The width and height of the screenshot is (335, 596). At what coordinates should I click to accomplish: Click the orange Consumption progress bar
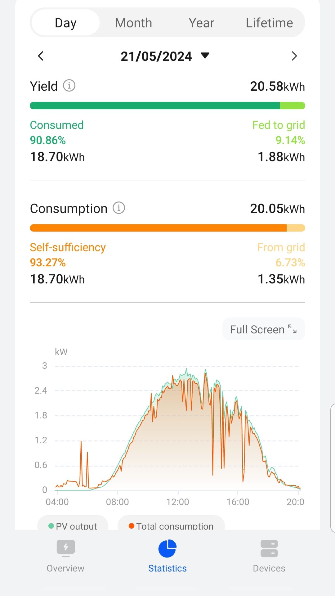[158, 228]
